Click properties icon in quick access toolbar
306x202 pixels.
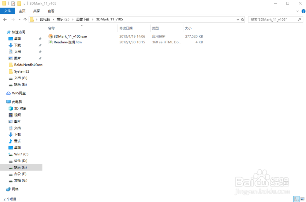coord(13,3)
